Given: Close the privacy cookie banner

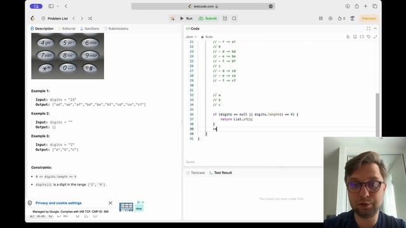Looking at the screenshot, I should click(110, 203).
